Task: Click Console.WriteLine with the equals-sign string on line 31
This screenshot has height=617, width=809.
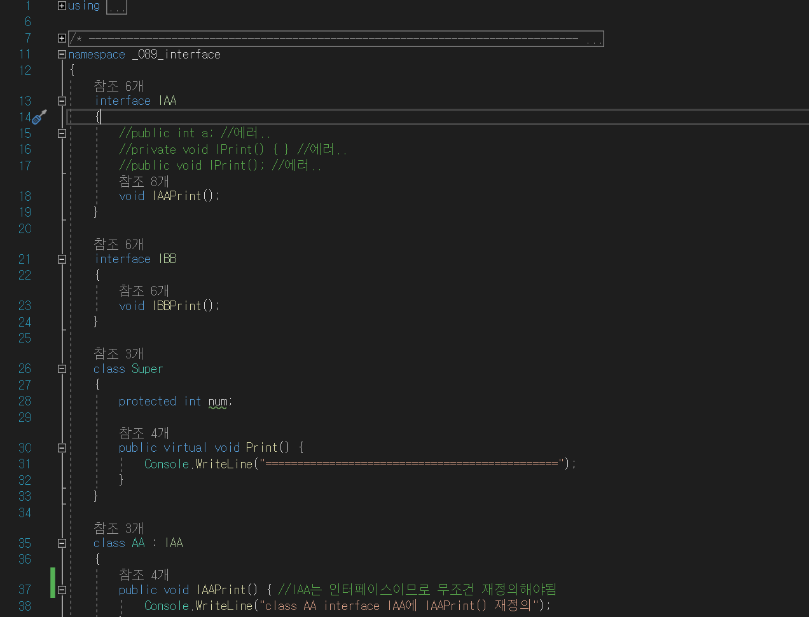Action: pos(360,464)
